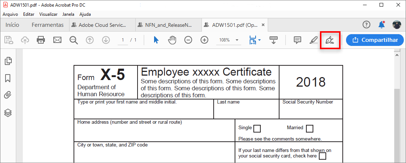Open the Find text magnifier icon
406x163 pixels.
click(74, 40)
